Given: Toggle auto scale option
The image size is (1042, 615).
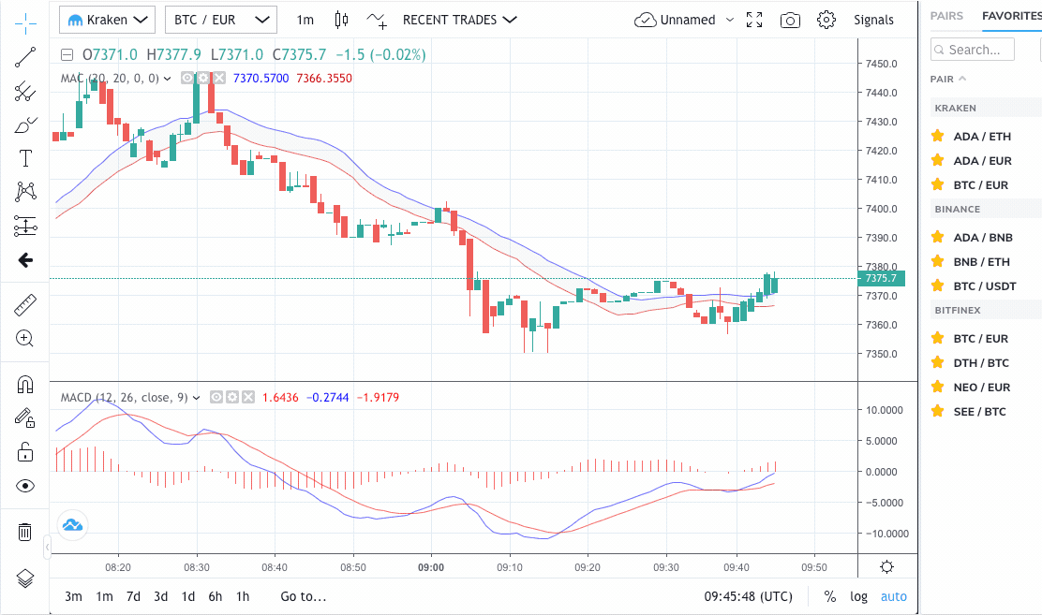Looking at the screenshot, I should pos(893,596).
